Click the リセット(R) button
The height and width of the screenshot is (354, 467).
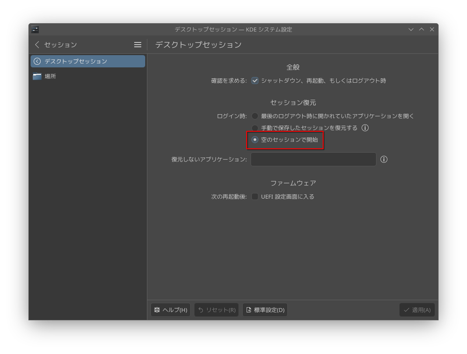(216, 310)
